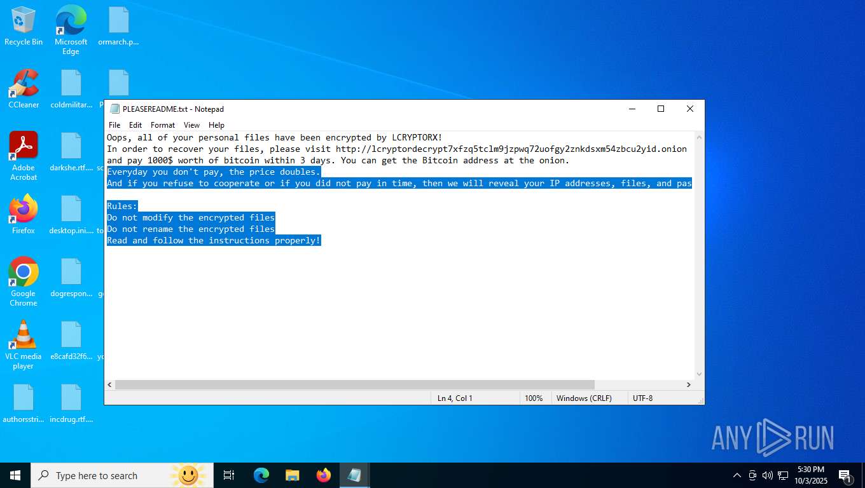Click the taskbar search box
This screenshot has height=488, width=865.
click(x=122, y=475)
